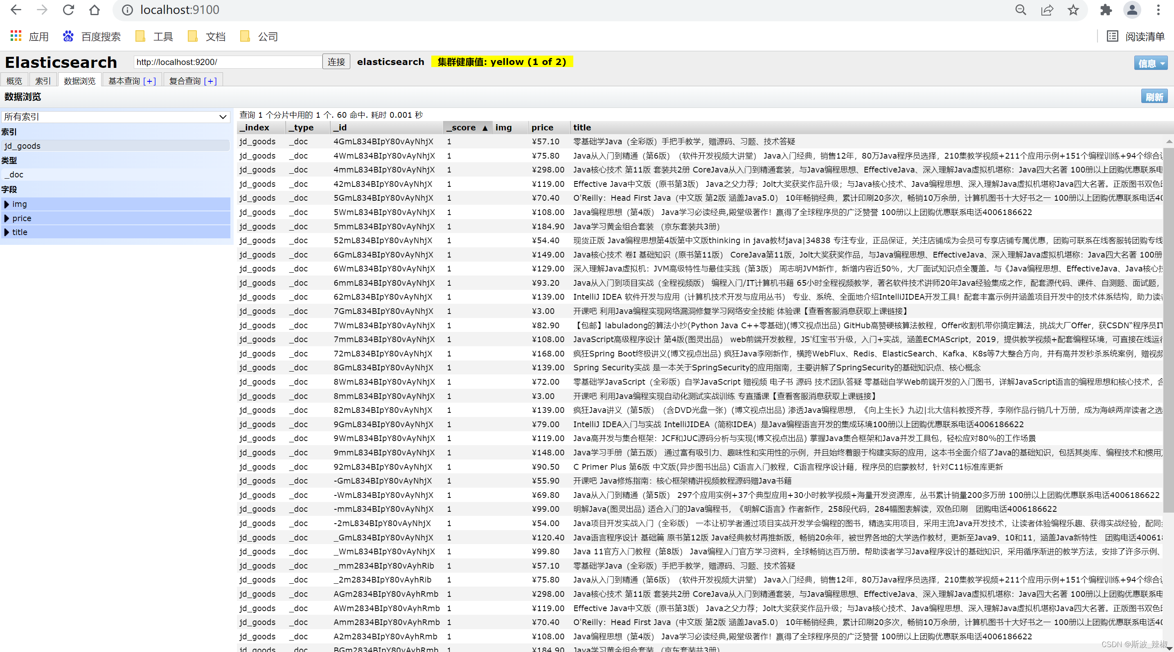This screenshot has height=652, width=1174.
Task: Open the browser extensions puzzle icon
Action: [1106, 10]
